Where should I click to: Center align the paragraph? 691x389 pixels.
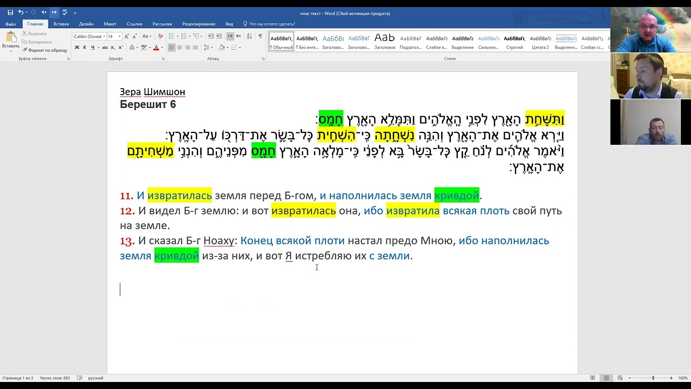pos(179,48)
